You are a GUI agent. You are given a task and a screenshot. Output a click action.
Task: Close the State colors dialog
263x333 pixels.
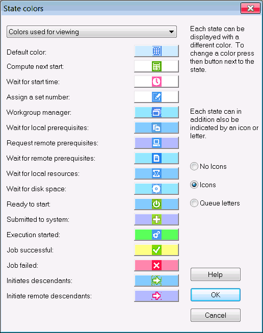tap(250, 8)
